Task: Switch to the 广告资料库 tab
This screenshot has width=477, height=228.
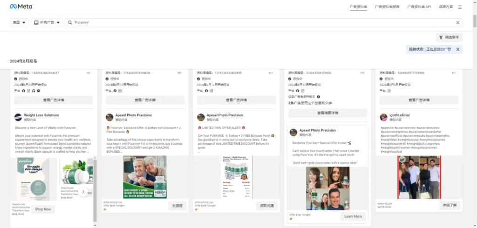Action: point(358,7)
